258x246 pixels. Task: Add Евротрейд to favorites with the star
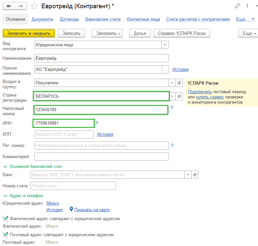(34, 6)
